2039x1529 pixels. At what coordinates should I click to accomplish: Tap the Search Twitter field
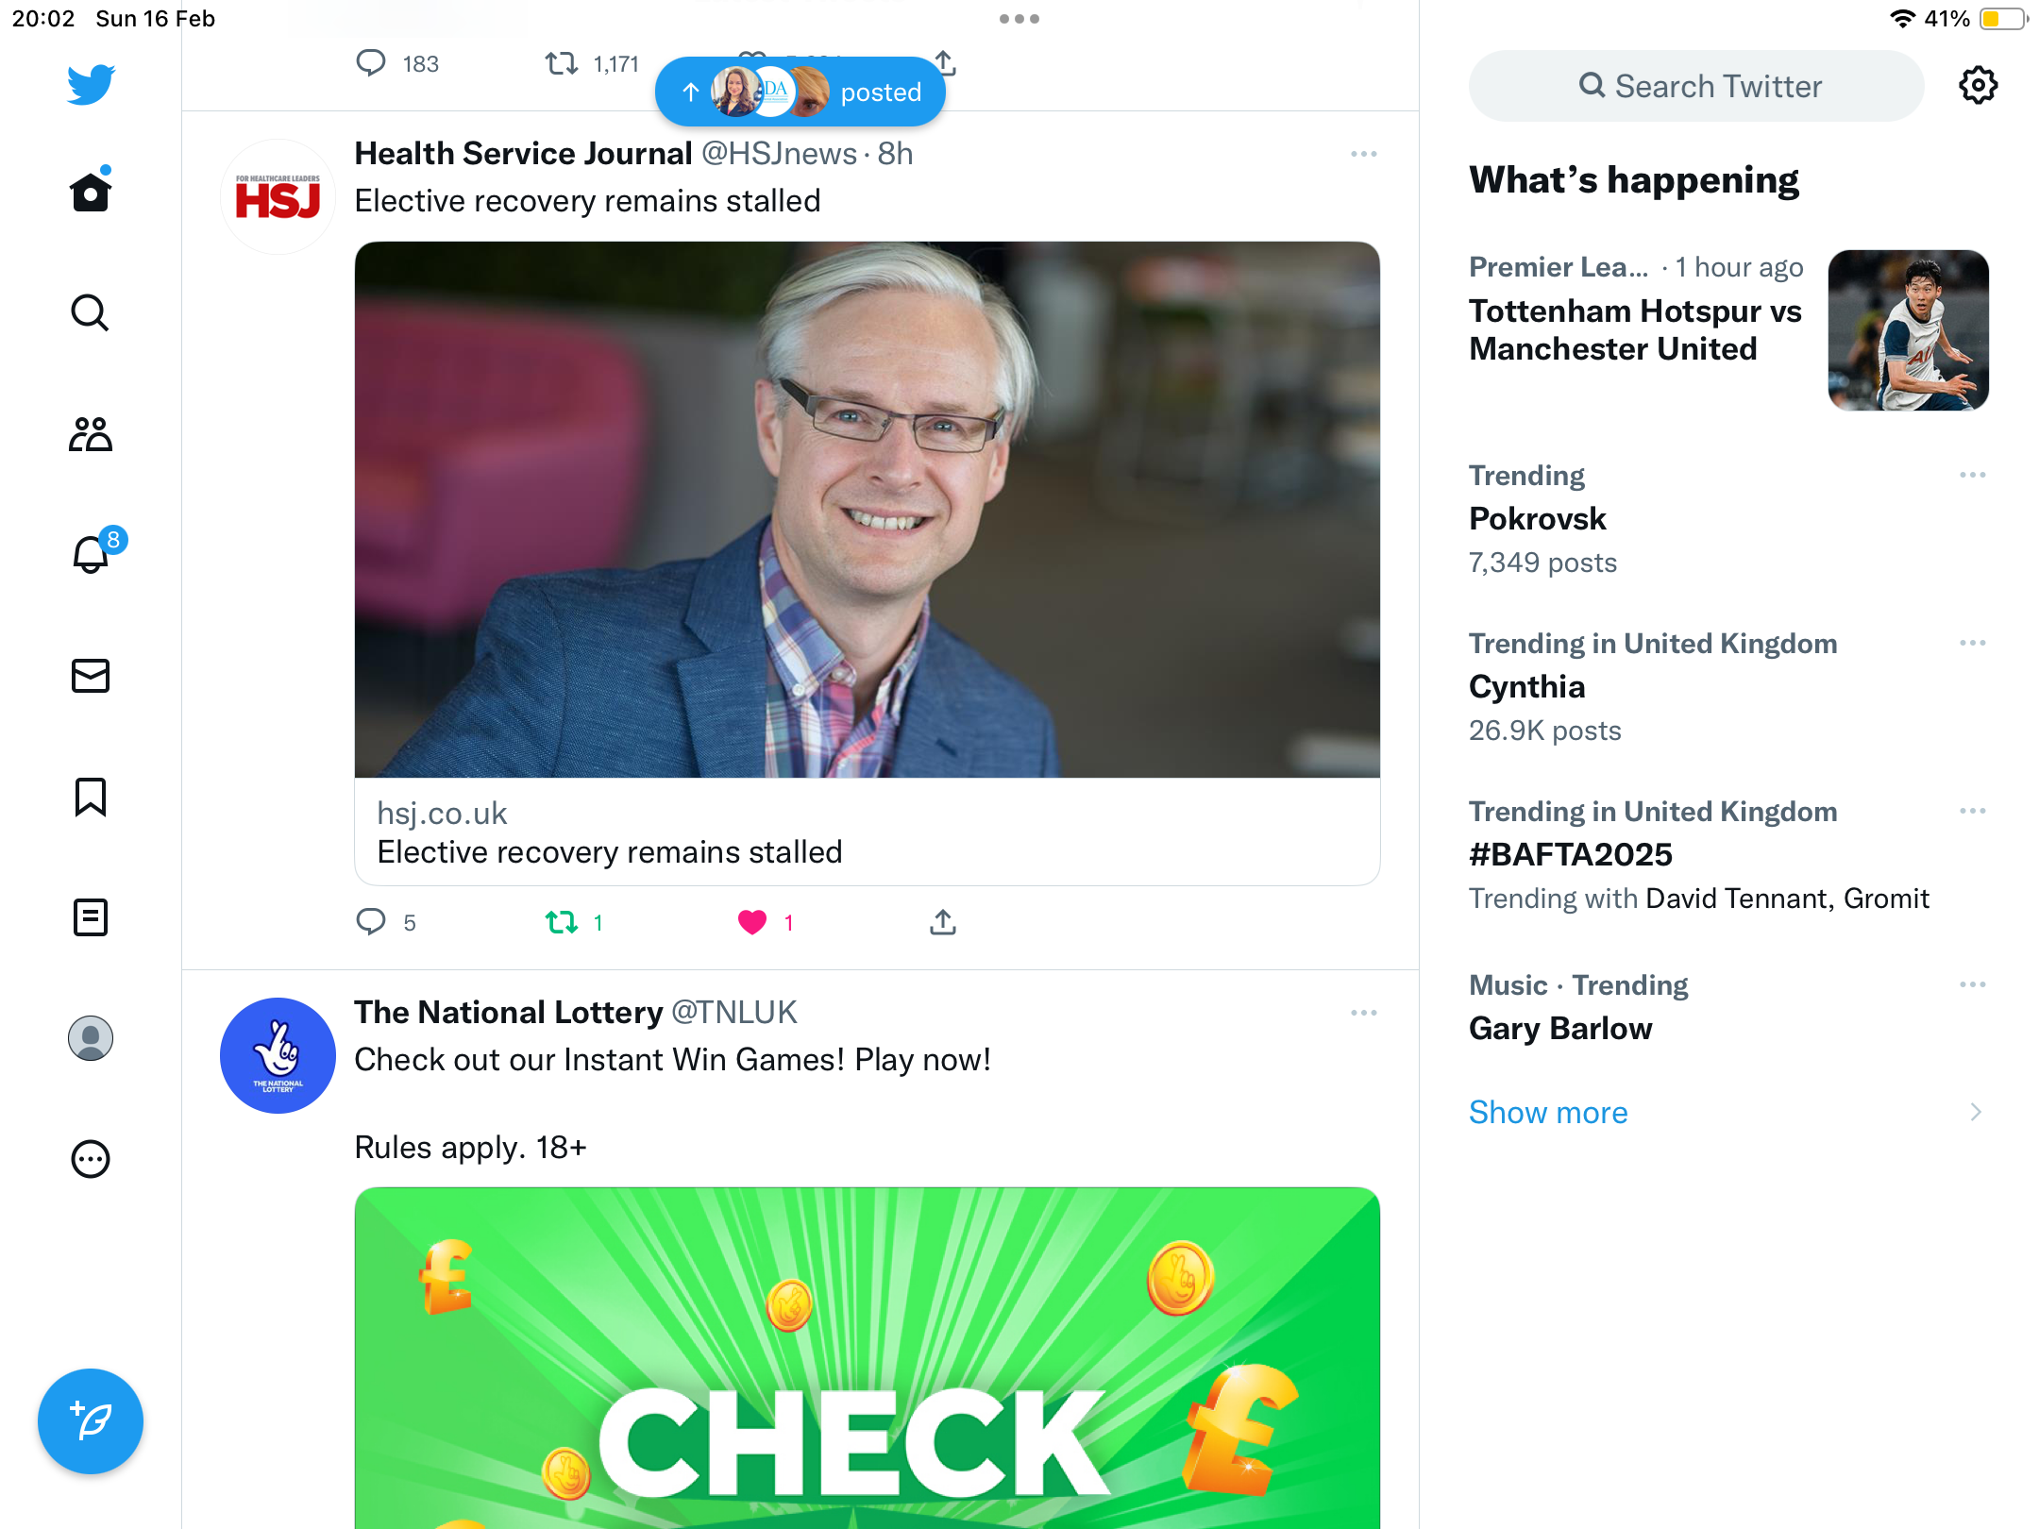(1696, 86)
